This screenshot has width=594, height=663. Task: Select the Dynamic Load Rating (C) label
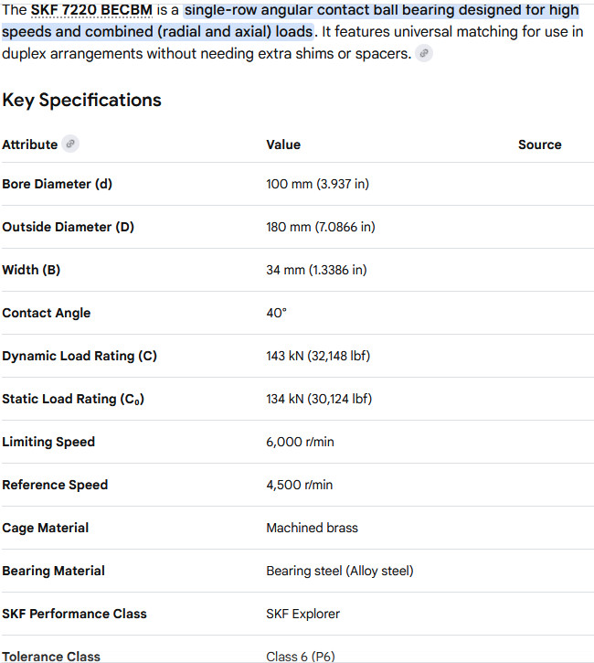[x=80, y=356]
